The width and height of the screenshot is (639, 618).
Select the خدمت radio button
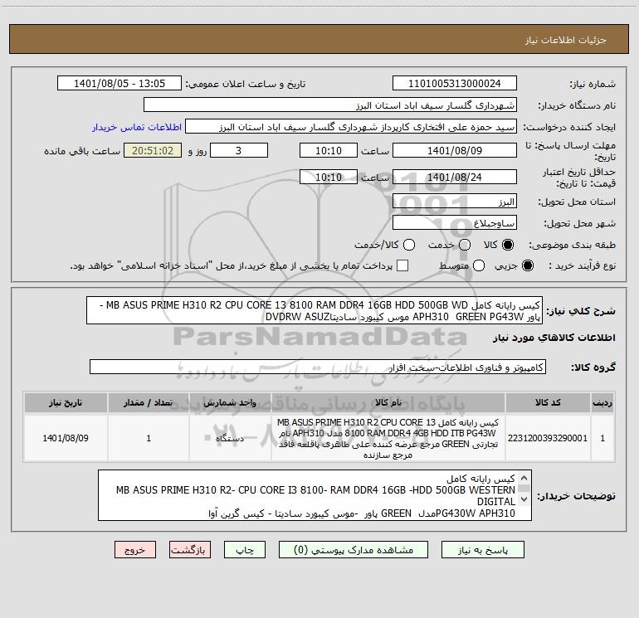coord(465,245)
